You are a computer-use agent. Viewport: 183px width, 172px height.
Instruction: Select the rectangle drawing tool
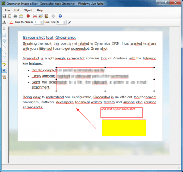[5, 35]
